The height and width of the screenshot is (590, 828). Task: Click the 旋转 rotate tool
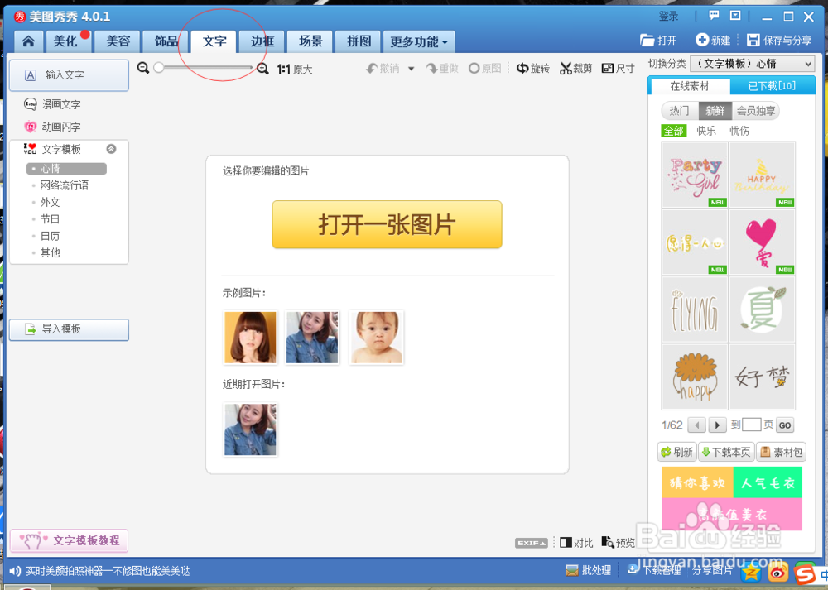tap(532, 69)
